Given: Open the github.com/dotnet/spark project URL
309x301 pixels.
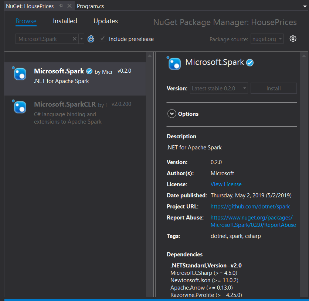Looking at the screenshot, I should coord(250,207).
